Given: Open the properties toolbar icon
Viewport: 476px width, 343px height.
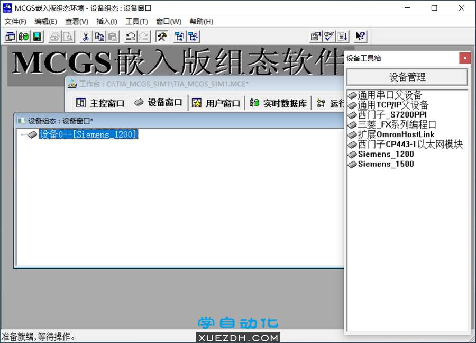Looking at the screenshot, I should coord(316,37).
